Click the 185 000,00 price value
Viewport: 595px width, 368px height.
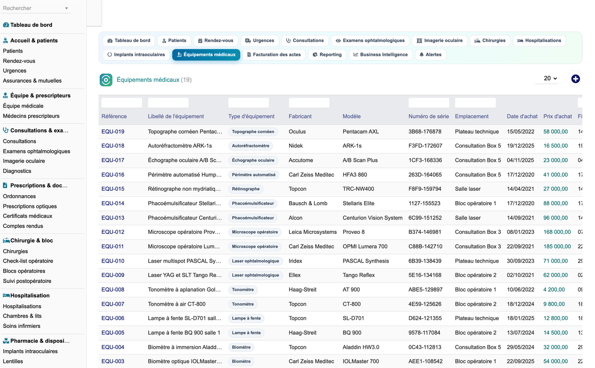[557, 247]
